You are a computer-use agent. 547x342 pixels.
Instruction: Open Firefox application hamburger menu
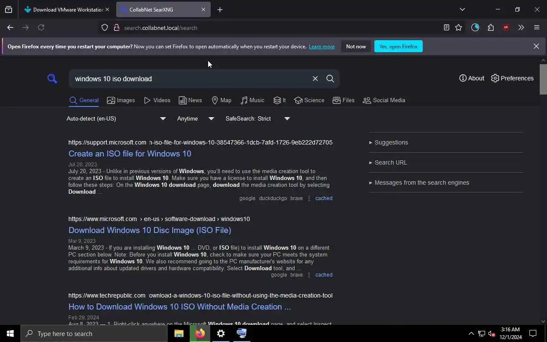537,27
